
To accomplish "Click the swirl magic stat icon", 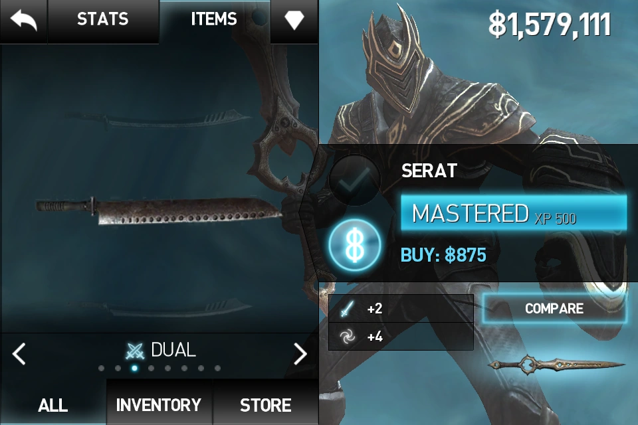I will (x=347, y=337).
